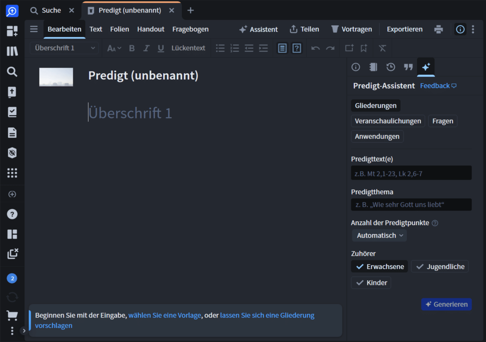Click the sync arrows icon
Viewport: 486px width, 342px height.
click(12, 297)
